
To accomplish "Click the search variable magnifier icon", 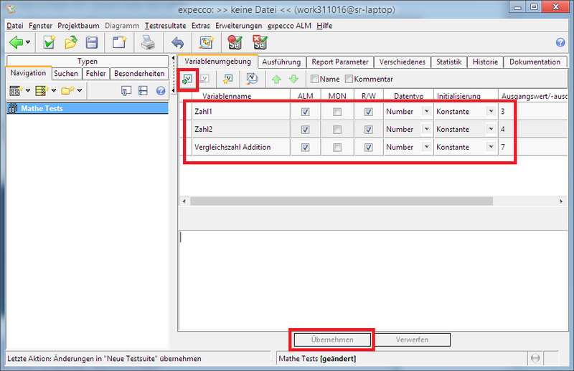I will (252, 79).
